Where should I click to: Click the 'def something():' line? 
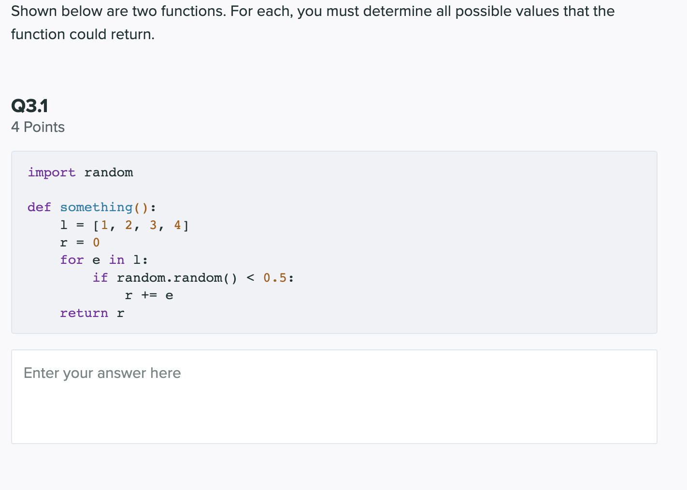[x=91, y=207]
